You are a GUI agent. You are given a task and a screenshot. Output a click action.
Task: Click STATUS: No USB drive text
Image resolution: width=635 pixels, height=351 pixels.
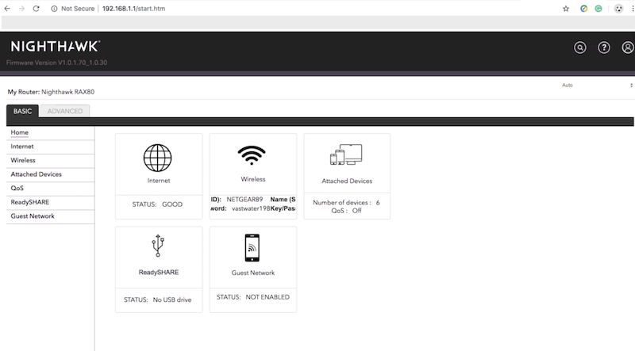pyautogui.click(x=157, y=299)
